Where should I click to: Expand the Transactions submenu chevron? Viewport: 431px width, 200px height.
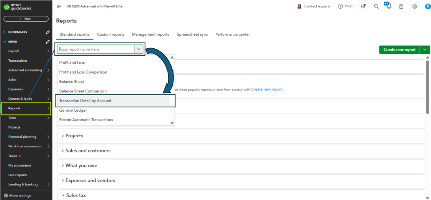48,61
